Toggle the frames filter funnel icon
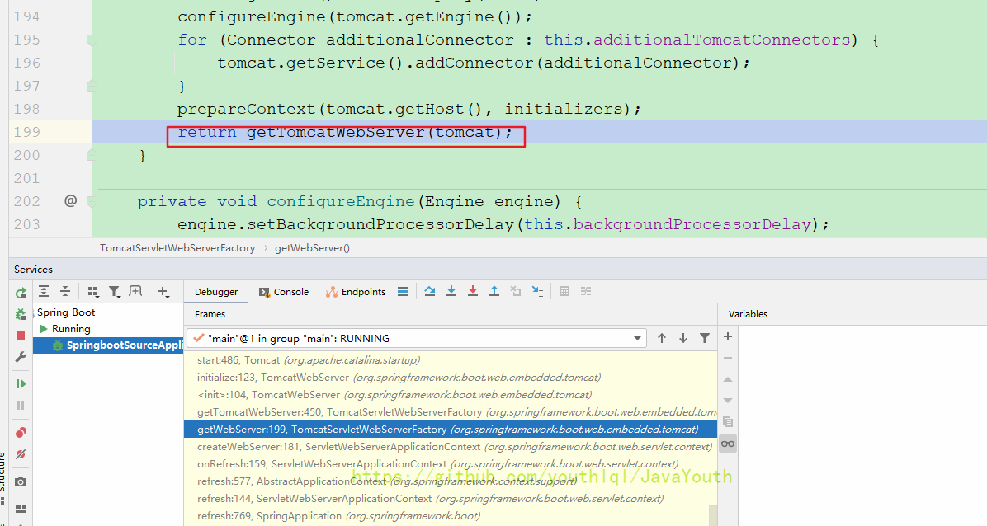 (705, 338)
